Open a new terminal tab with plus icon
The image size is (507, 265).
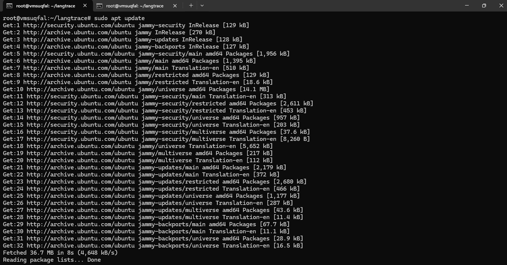[191, 6]
